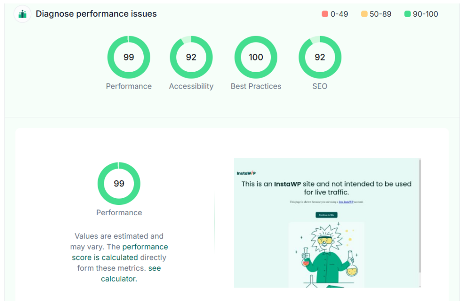Click the scientist illustration in the preview
This screenshot has height=301, width=463.
click(326, 255)
